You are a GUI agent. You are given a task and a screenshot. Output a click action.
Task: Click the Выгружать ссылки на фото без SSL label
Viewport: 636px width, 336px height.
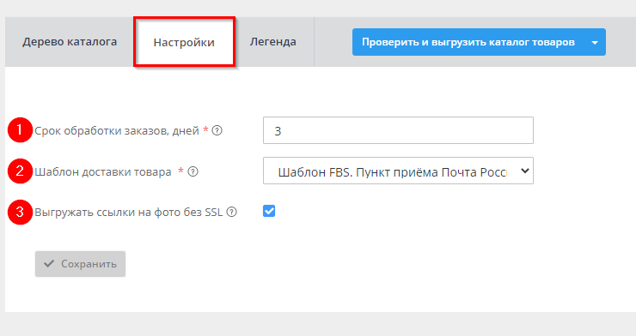click(129, 213)
